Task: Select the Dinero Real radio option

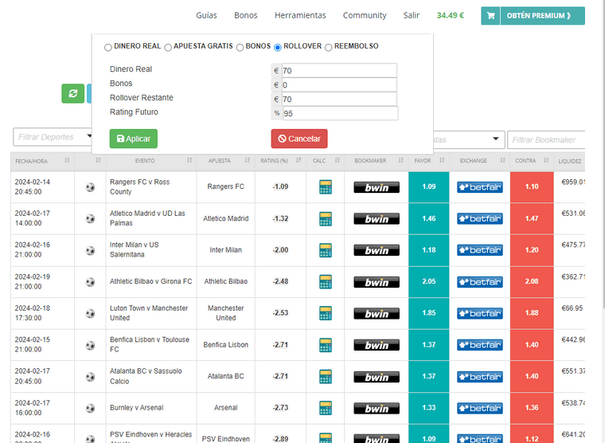Action: click(x=108, y=47)
